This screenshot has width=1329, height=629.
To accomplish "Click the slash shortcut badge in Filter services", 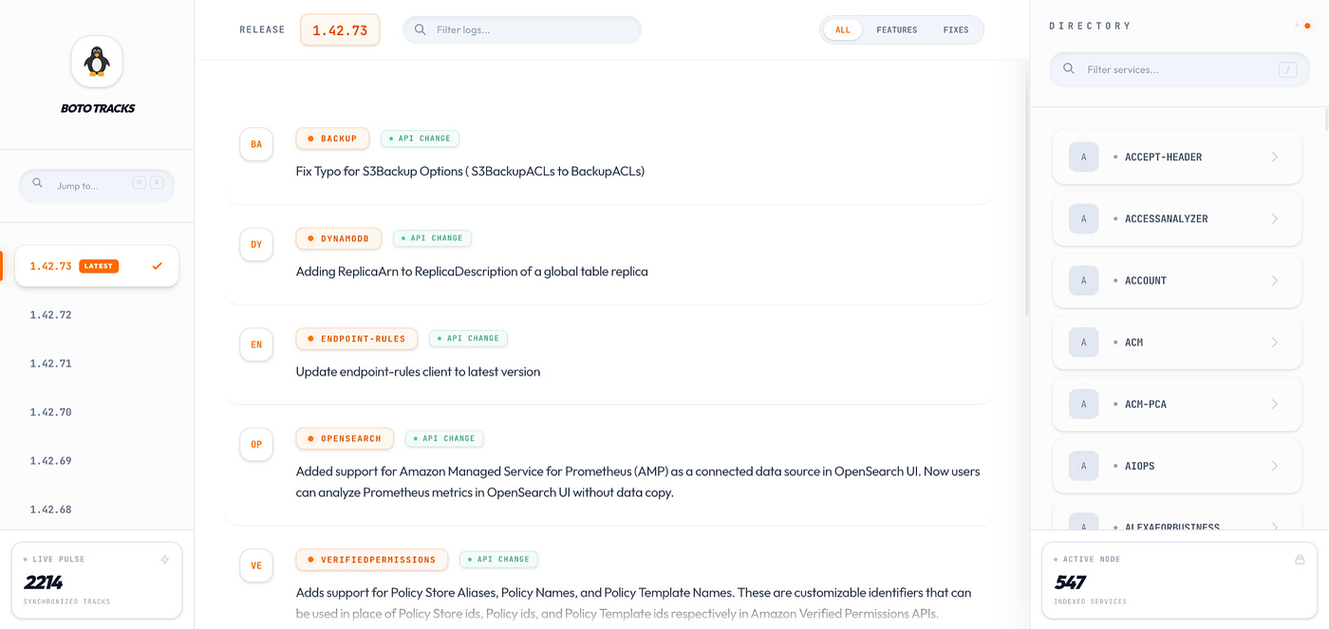I will point(1287,69).
